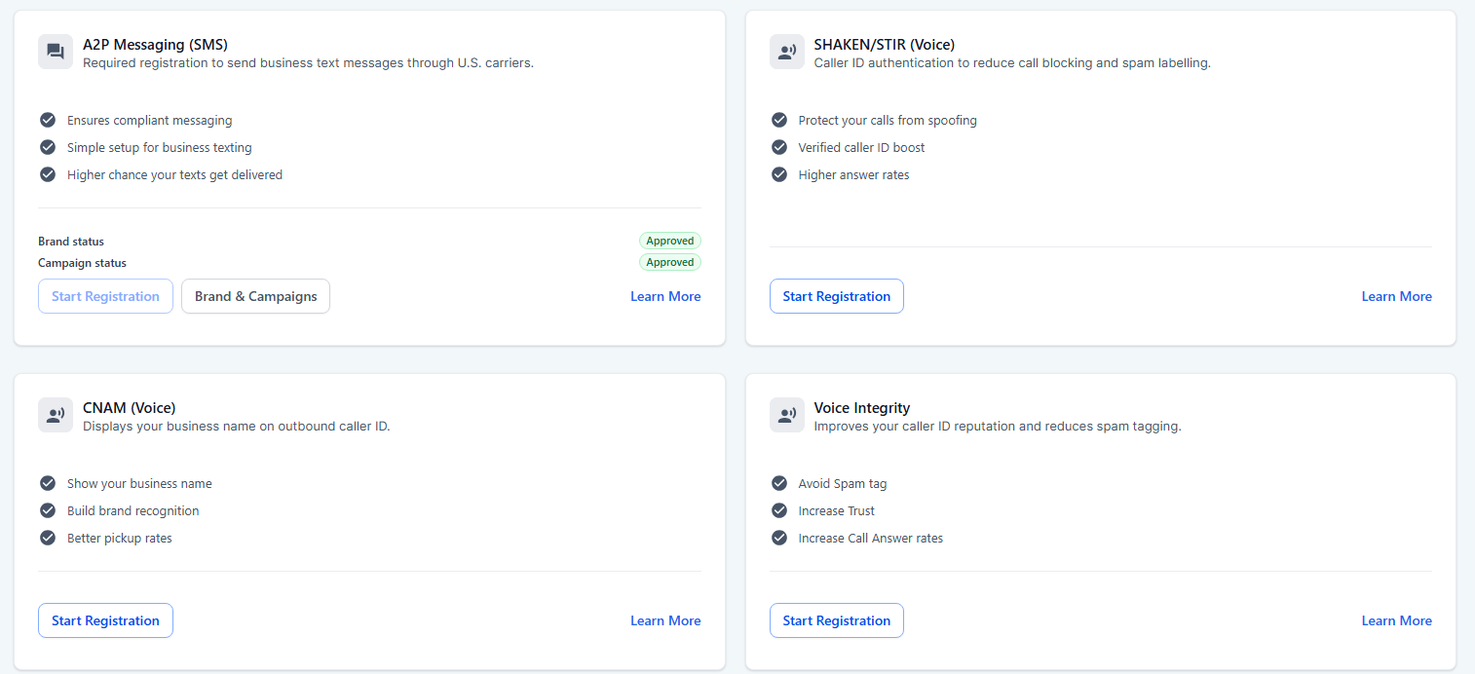
Task: Click text 'Caller ID authentication to reduce call blocking'
Action: pyautogui.click(x=960, y=62)
